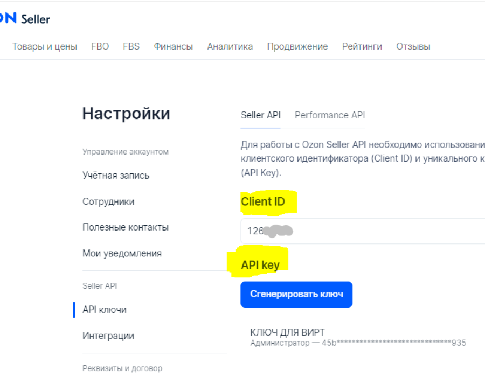This screenshot has width=485, height=377.
Task: Click the Реквизиты и договор section label
Action: [122, 368]
